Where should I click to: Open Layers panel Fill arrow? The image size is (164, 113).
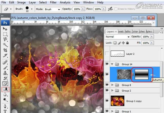pyautogui.click(x=152, y=43)
